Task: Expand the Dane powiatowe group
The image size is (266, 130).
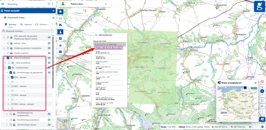Action: (x=5, y=63)
